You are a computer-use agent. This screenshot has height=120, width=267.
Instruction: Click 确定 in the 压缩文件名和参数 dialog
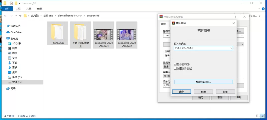click(x=201, y=98)
